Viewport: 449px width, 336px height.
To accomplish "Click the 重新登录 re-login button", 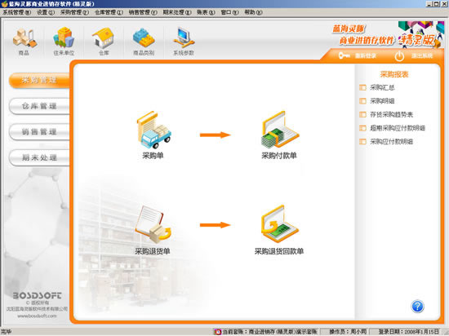I will pos(357,55).
